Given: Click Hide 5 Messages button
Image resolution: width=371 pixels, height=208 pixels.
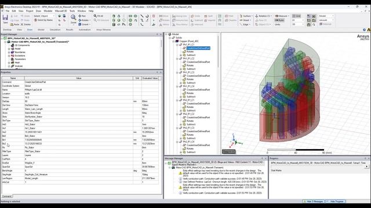Looking at the screenshot, I should 313,202.
